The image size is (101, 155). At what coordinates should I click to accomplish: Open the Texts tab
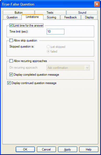tap(50, 12)
